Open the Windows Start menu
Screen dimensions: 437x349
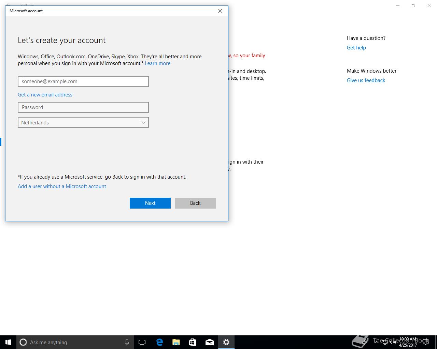click(8, 342)
